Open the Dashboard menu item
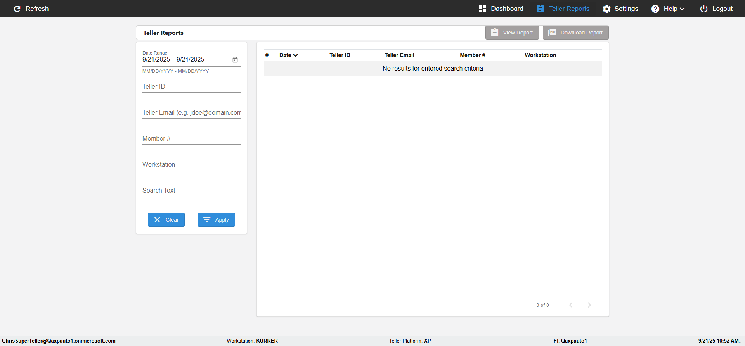 coord(501,9)
